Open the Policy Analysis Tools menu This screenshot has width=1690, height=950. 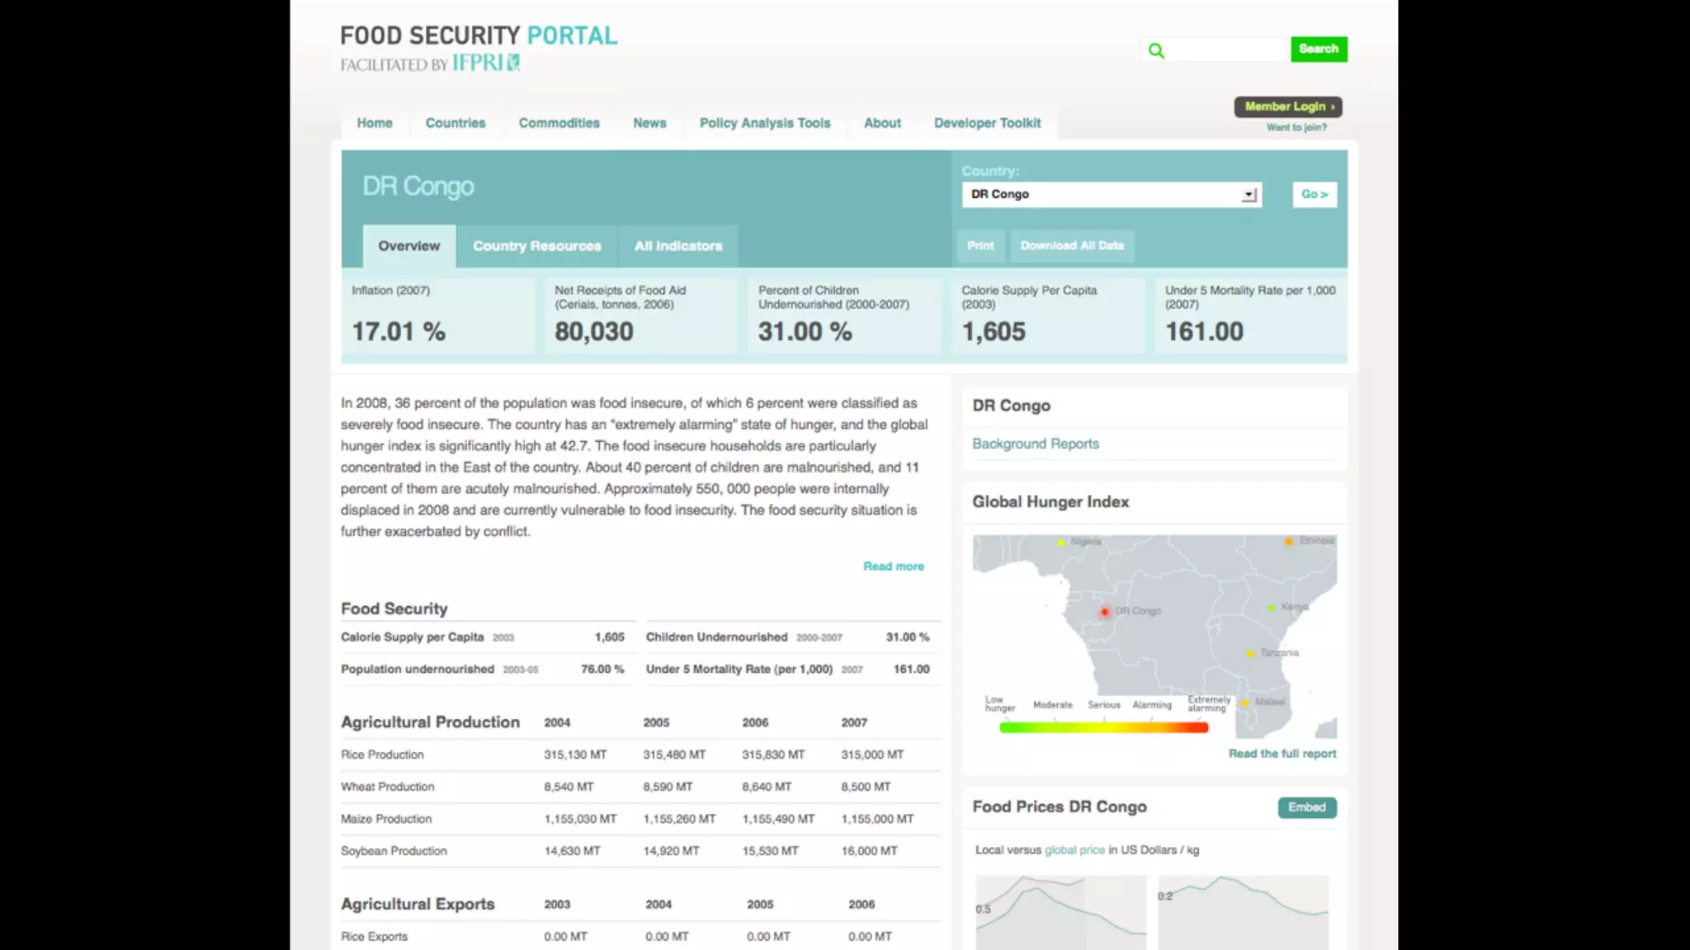click(x=764, y=123)
